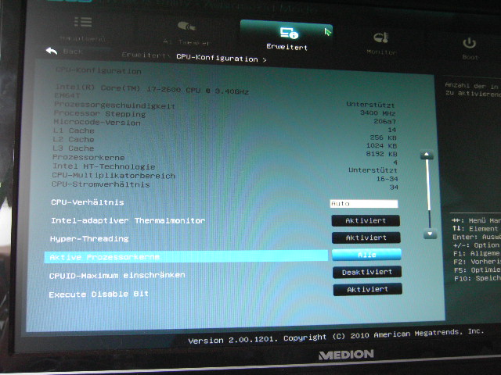Open the Monitor thermometer icon
The height and width of the screenshot is (375, 501).
381,37
